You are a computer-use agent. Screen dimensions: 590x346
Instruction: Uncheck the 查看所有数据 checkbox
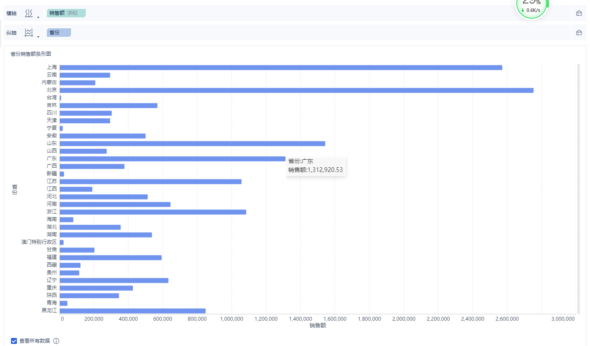click(14, 341)
